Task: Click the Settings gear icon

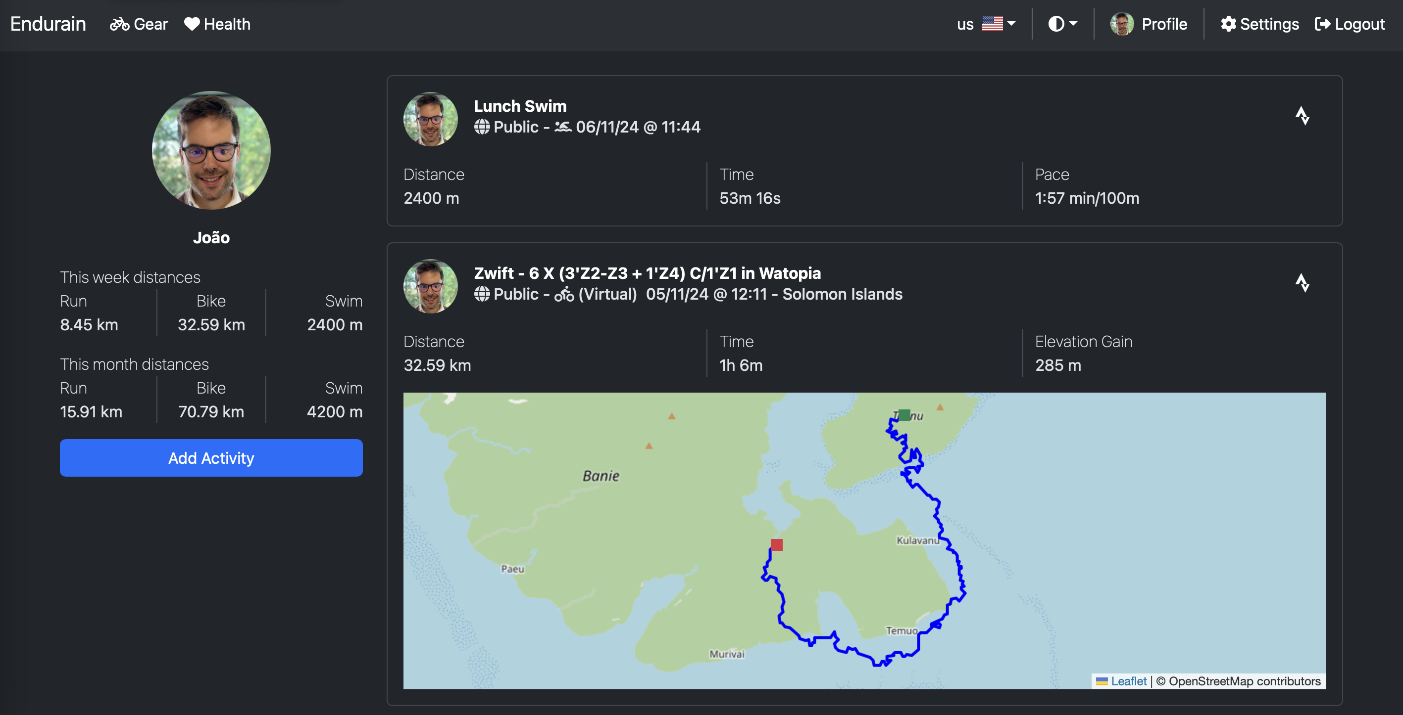Action: coord(1228,23)
